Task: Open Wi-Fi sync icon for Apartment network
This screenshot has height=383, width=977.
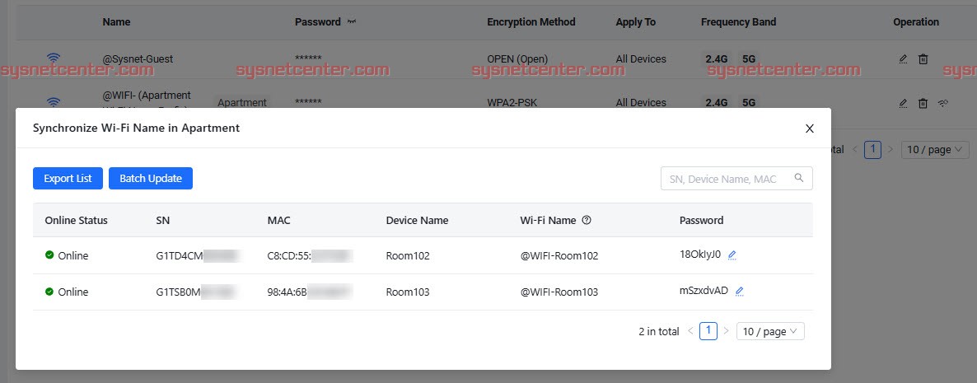Action: pyautogui.click(x=942, y=104)
